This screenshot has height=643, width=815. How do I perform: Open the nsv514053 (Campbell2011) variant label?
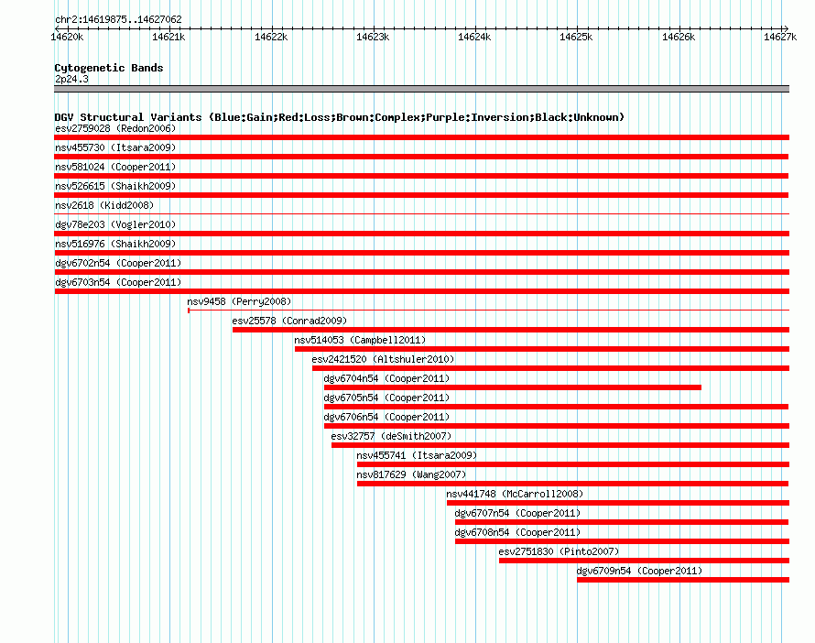point(360,340)
